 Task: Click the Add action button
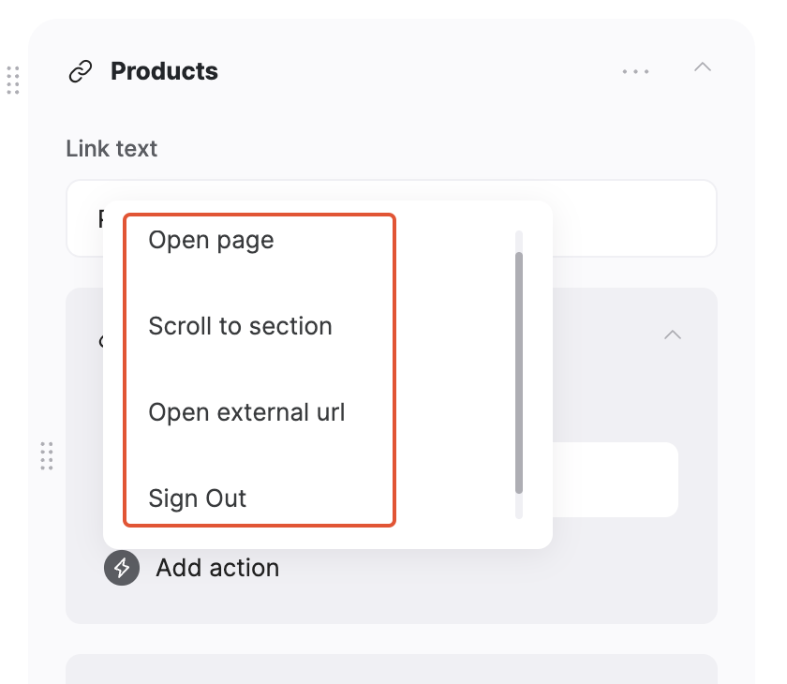pyautogui.click(x=217, y=568)
